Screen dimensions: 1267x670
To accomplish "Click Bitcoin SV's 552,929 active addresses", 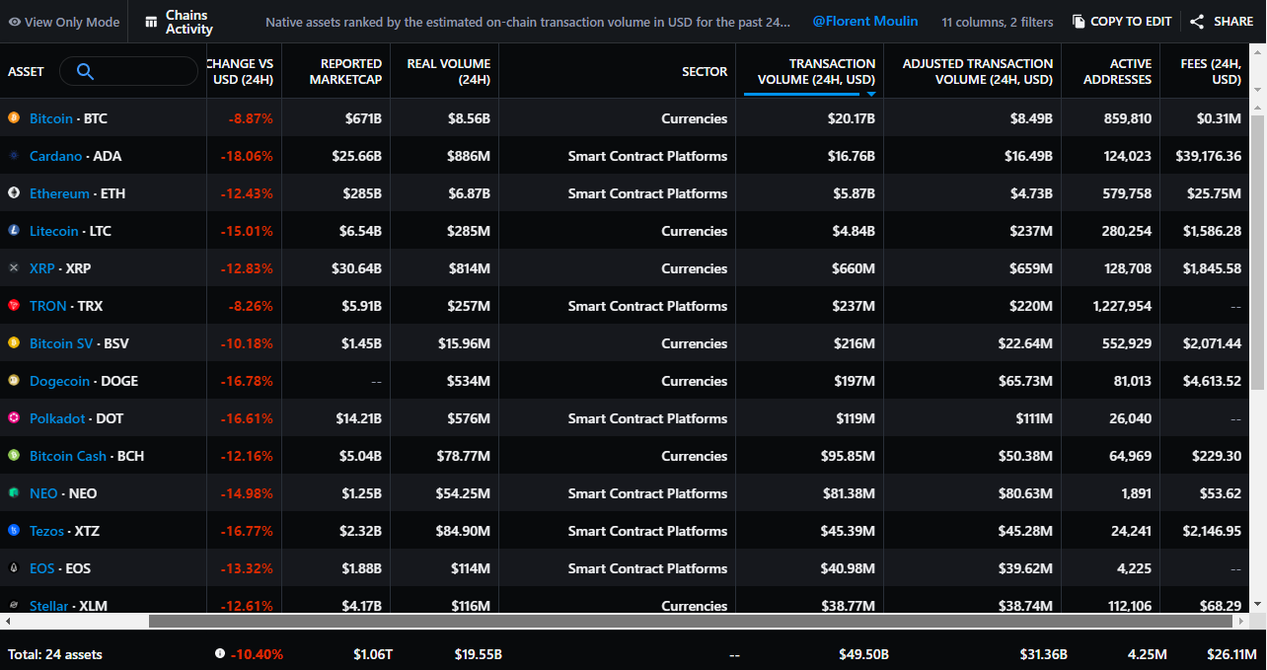I will tap(1128, 343).
